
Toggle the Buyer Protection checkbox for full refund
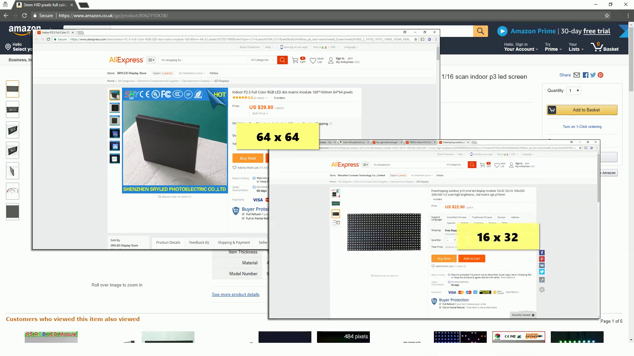[x=243, y=214]
